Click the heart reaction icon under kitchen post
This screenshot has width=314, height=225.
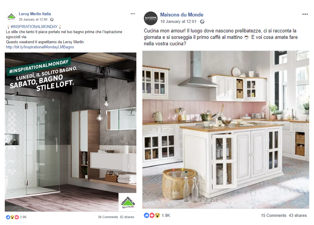[152, 215]
